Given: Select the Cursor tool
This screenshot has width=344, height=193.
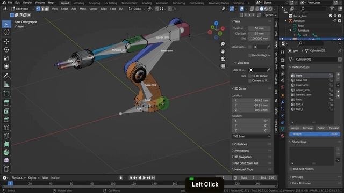Looking at the screenshot, I should 6,32.
